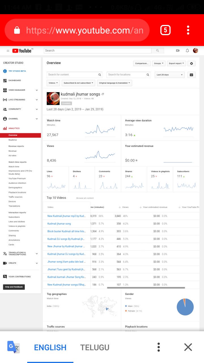Switch translation to TELUGU tab
This screenshot has width=204, height=363.
tap(95, 347)
